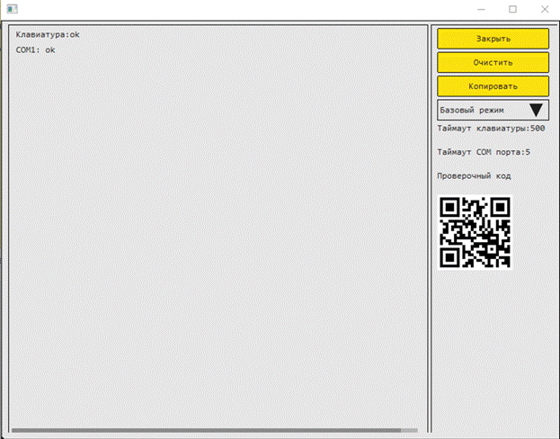Select the Клавиатура:ok line in the log
The image size is (560, 439).
pyautogui.click(x=48, y=34)
